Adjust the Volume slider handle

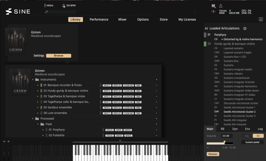point(224,142)
